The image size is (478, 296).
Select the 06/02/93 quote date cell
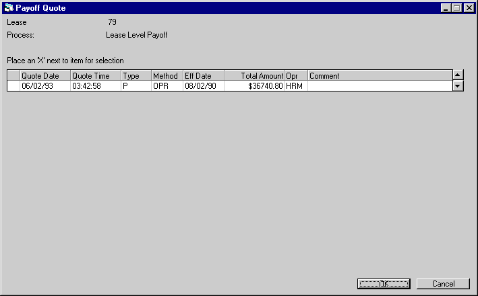click(x=45, y=86)
